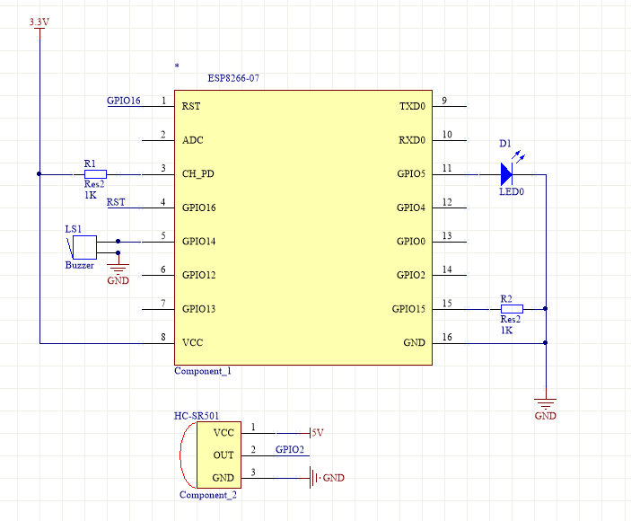Click the HC-SR501 designator text

[197, 416]
